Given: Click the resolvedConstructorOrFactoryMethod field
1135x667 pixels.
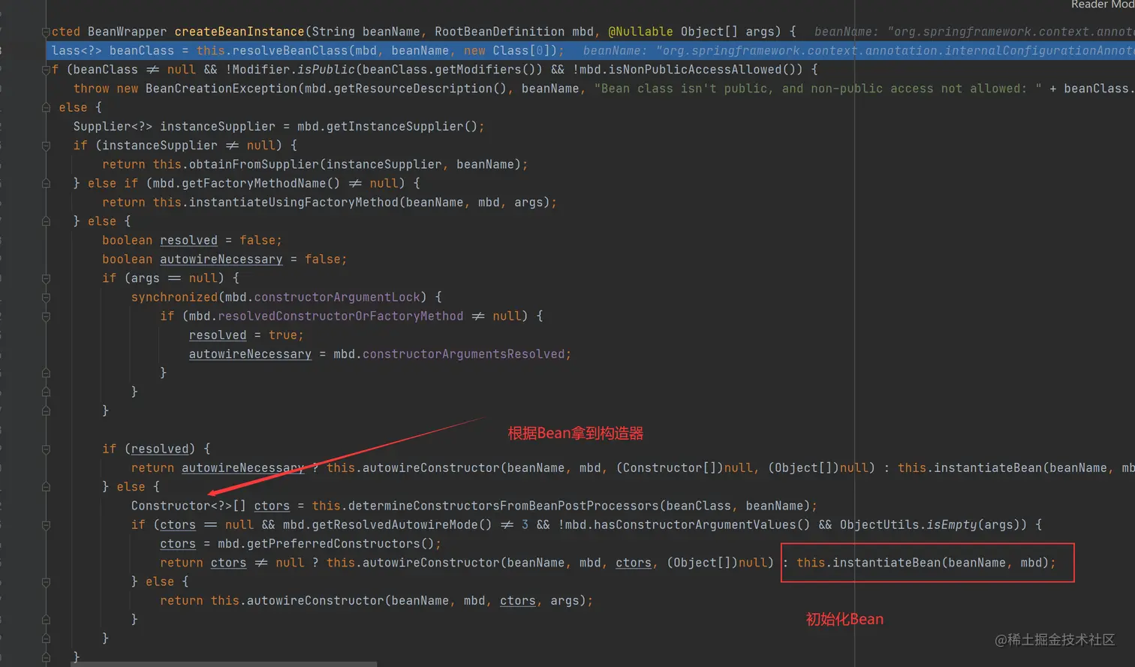Looking at the screenshot, I should [x=341, y=316].
